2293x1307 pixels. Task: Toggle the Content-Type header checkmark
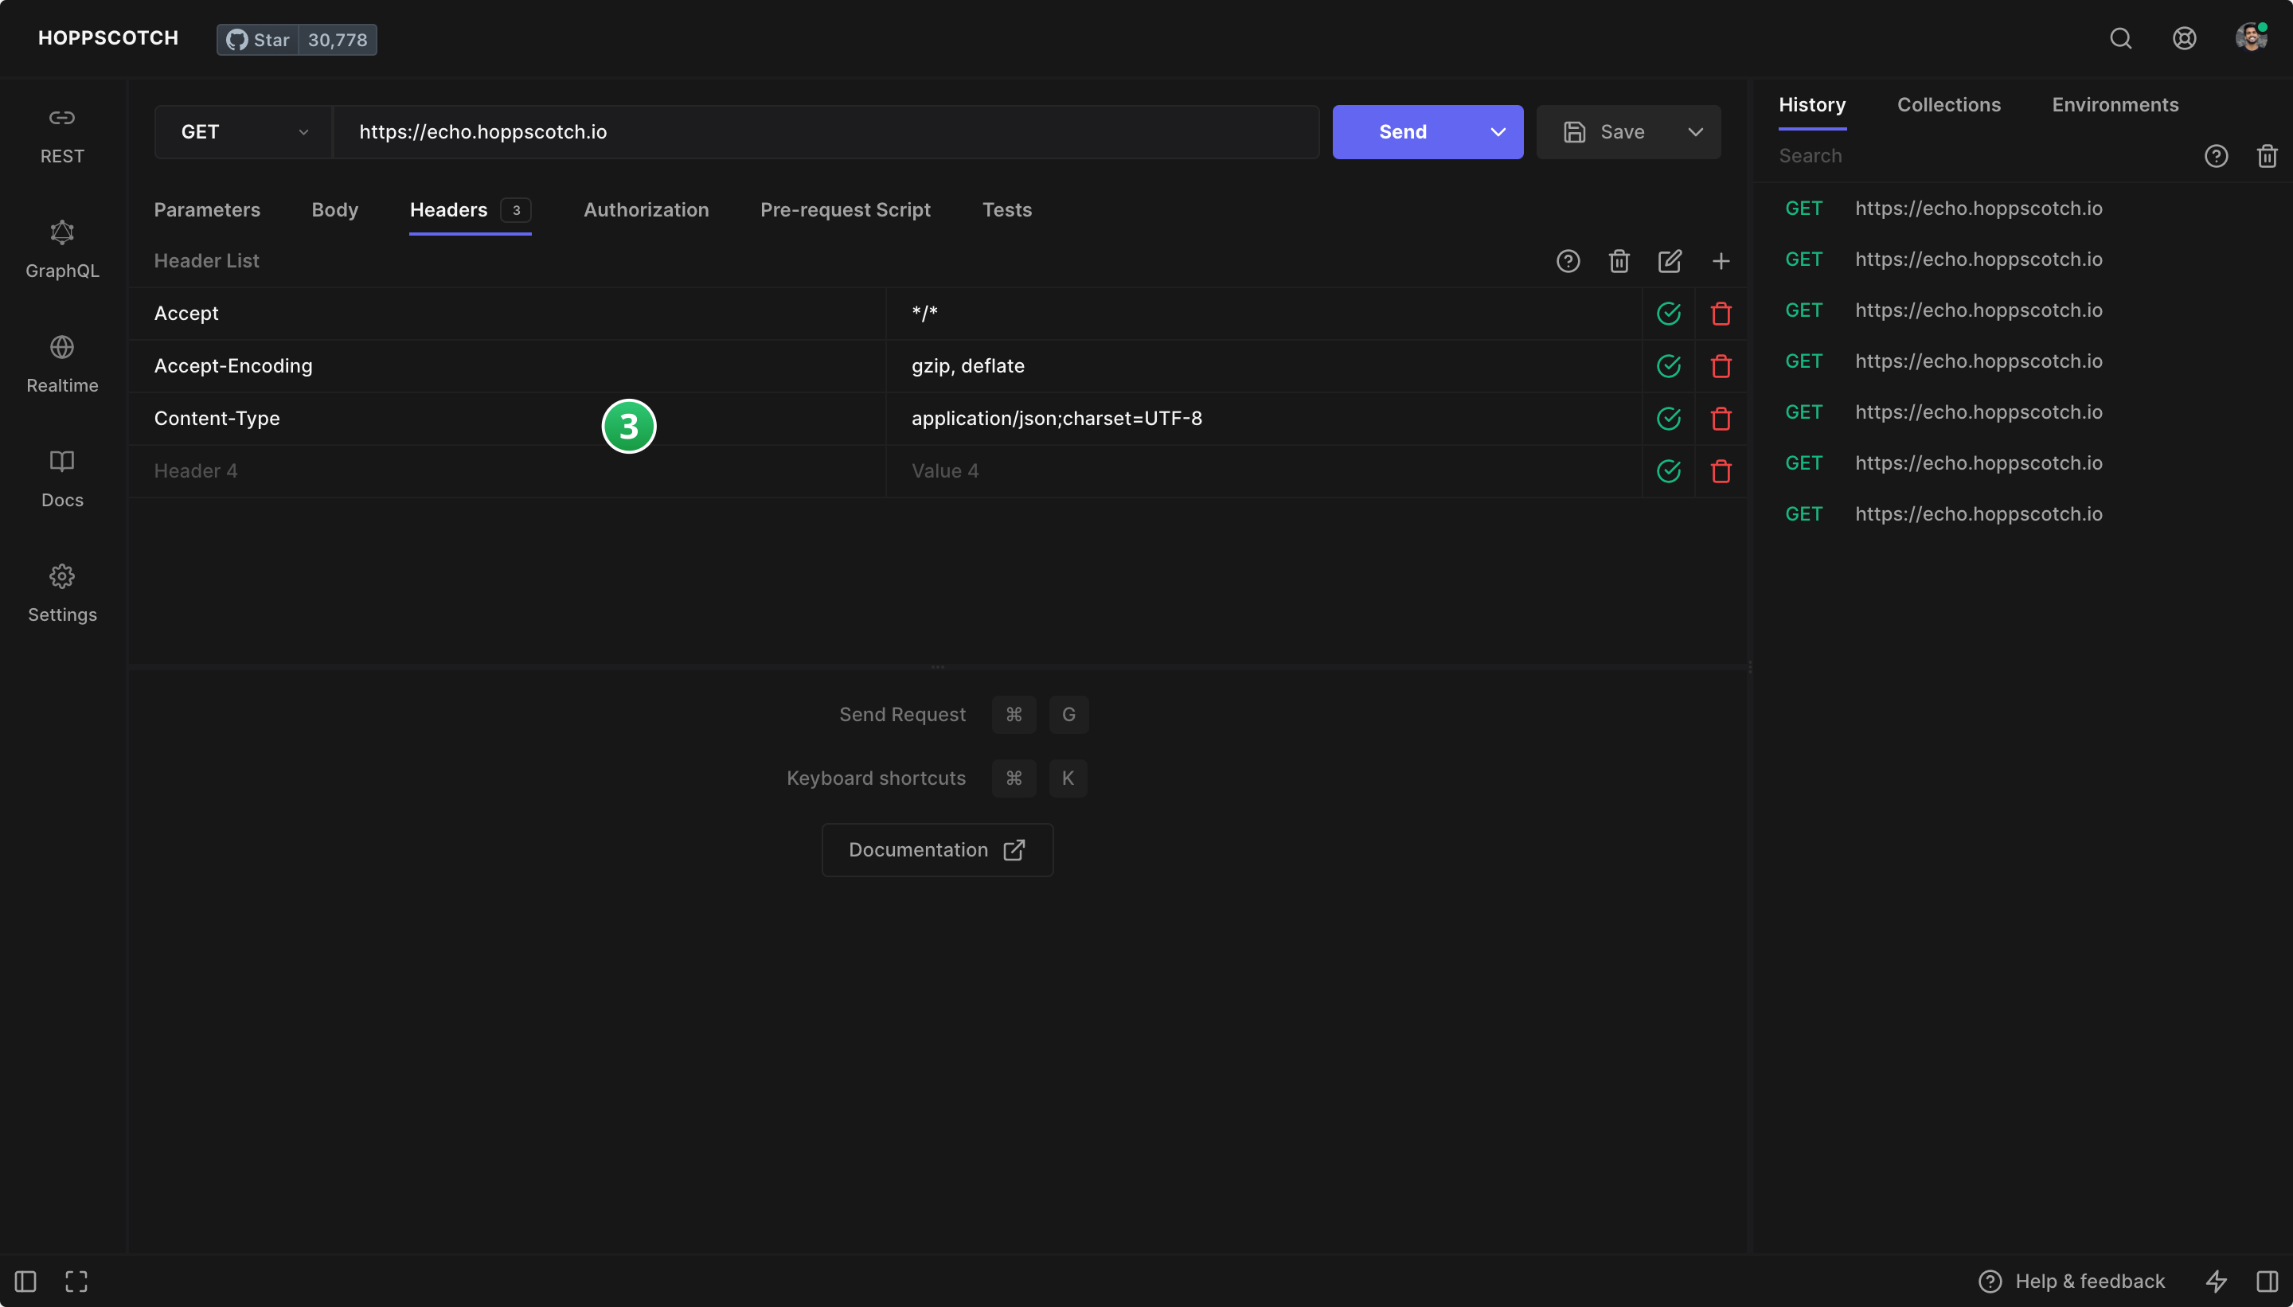click(1668, 419)
